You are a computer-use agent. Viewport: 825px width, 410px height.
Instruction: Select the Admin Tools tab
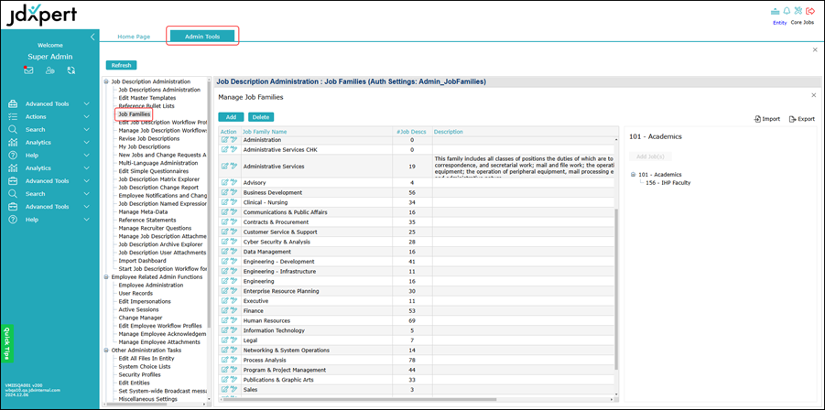pyautogui.click(x=202, y=37)
